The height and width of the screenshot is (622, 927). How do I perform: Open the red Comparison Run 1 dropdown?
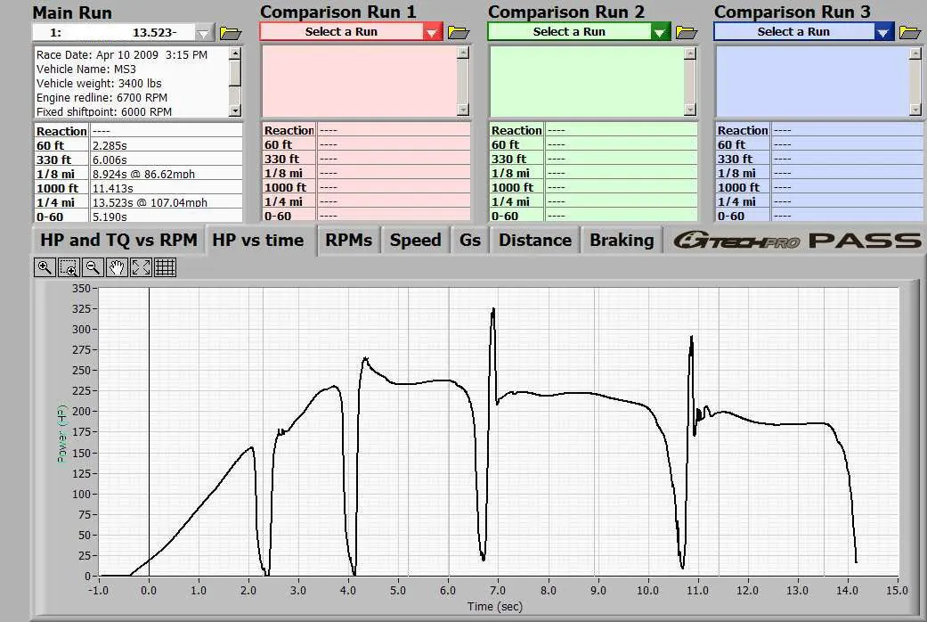coord(432,33)
